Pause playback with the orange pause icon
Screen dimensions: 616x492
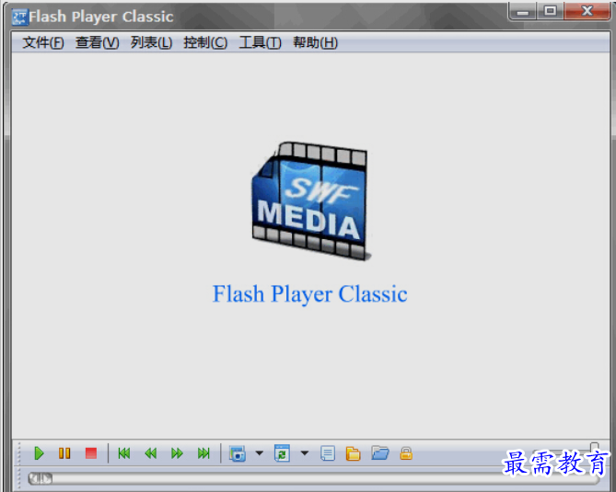[x=64, y=453]
